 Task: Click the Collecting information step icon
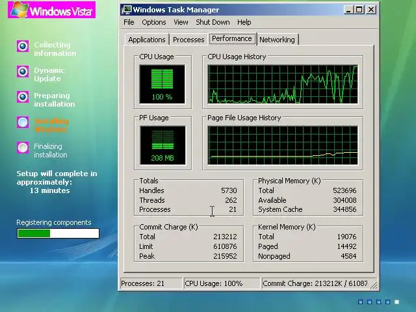pyautogui.click(x=23, y=46)
